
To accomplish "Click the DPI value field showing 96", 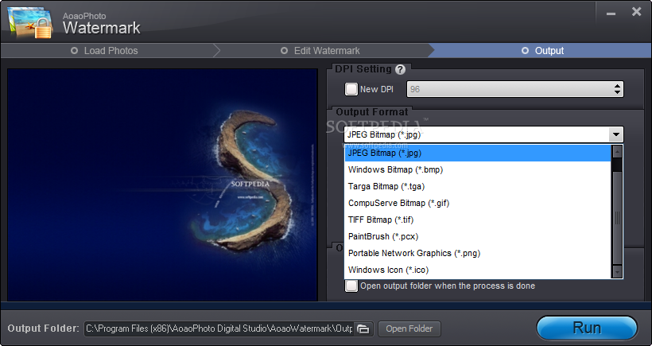I will [510, 89].
